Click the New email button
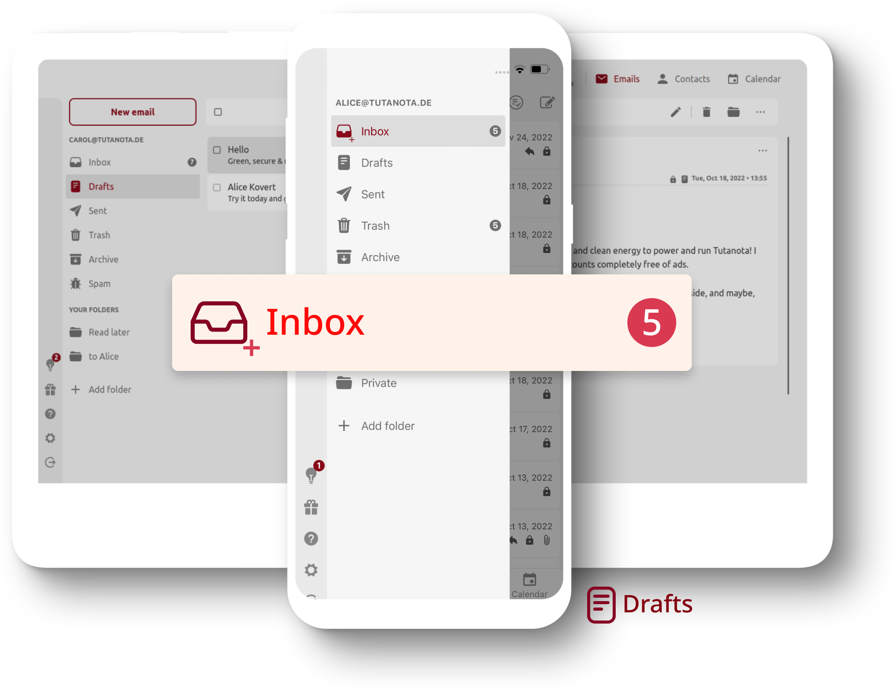The image size is (896, 692). [133, 111]
